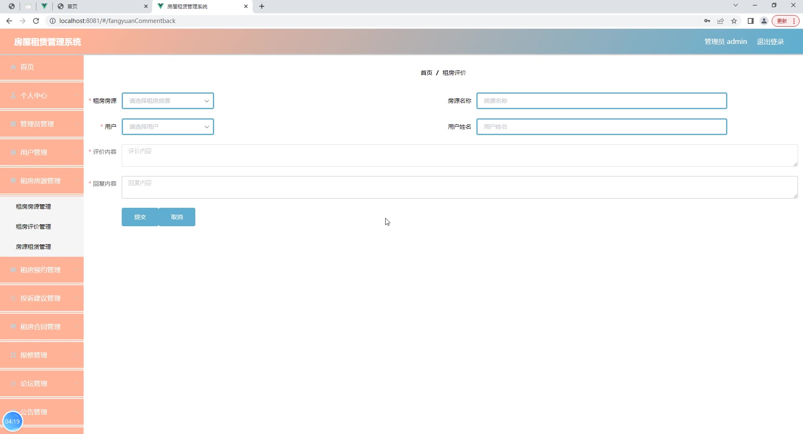Click the 取消 cancel button
The image size is (803, 434).
(177, 217)
